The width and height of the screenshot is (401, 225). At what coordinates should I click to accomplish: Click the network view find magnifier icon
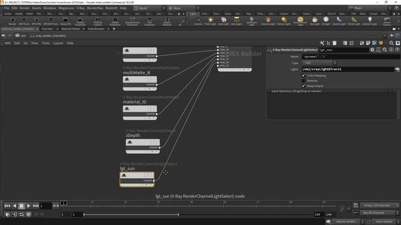(x=391, y=43)
